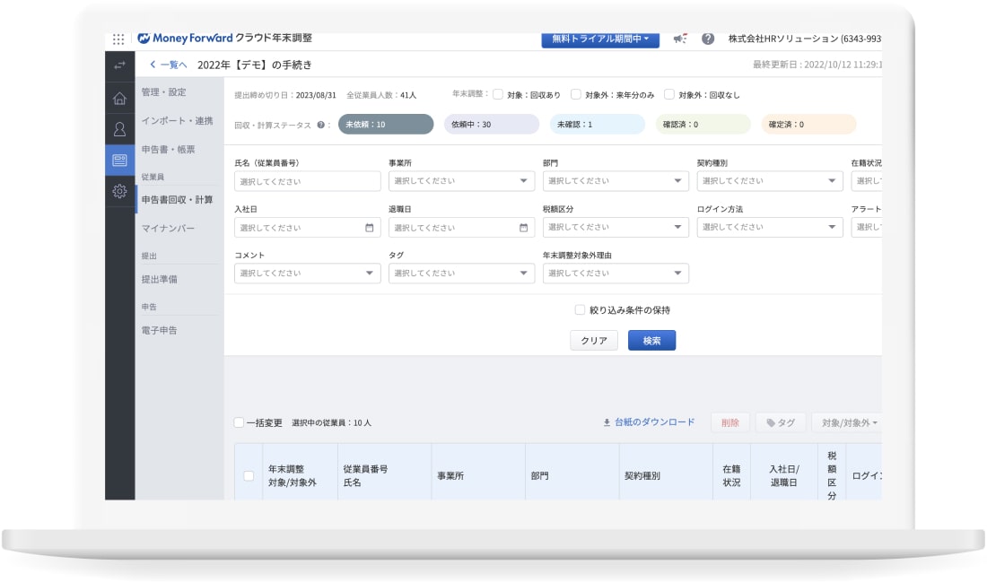Viewport: 987px width, 582px height.
Task: Open the 税額区分 filter dropdown
Action: point(616,227)
